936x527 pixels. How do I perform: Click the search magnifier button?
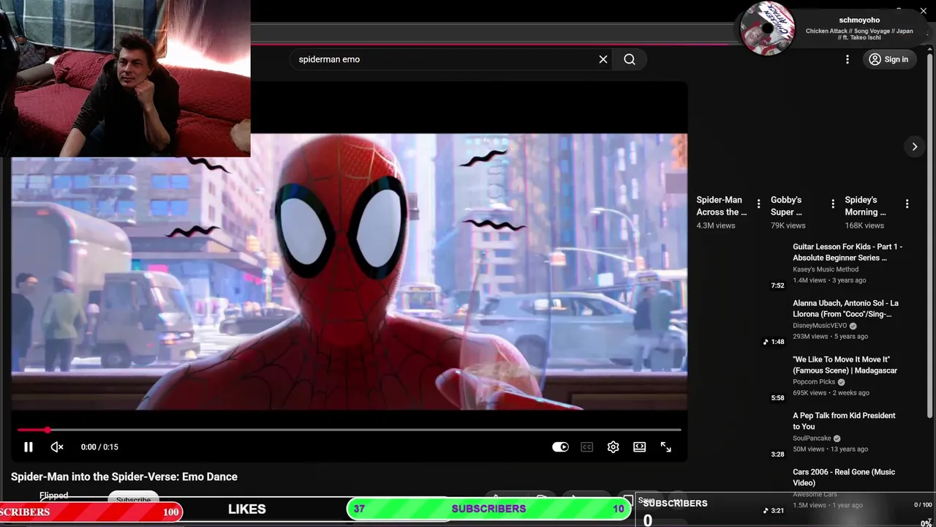click(630, 59)
